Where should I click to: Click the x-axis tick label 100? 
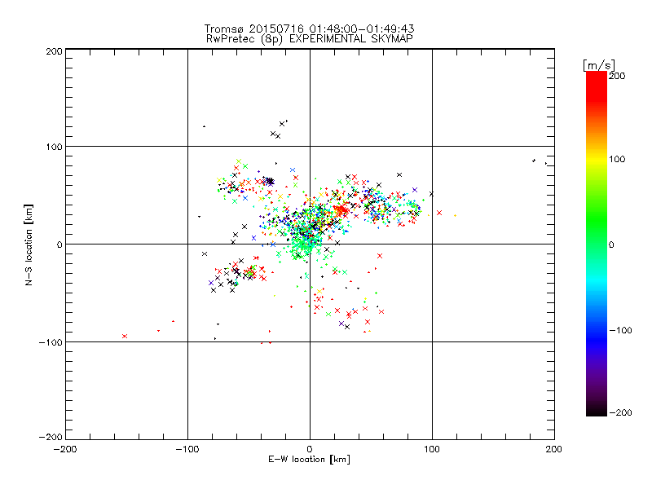point(432,449)
